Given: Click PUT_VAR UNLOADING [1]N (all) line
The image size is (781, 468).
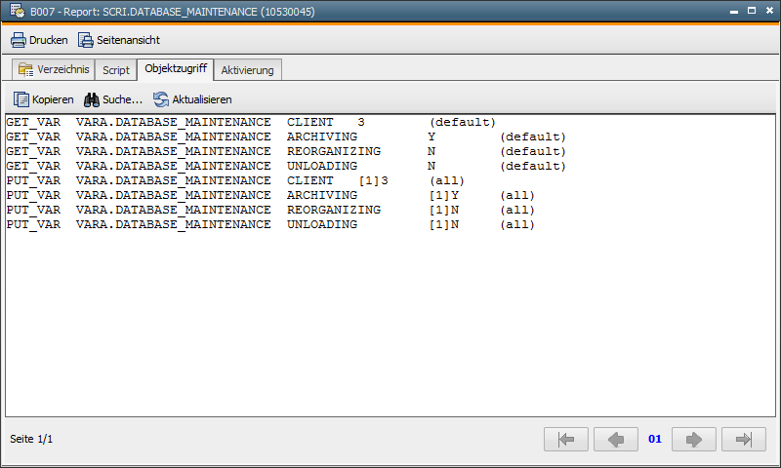Looking at the screenshot, I should 270,225.
